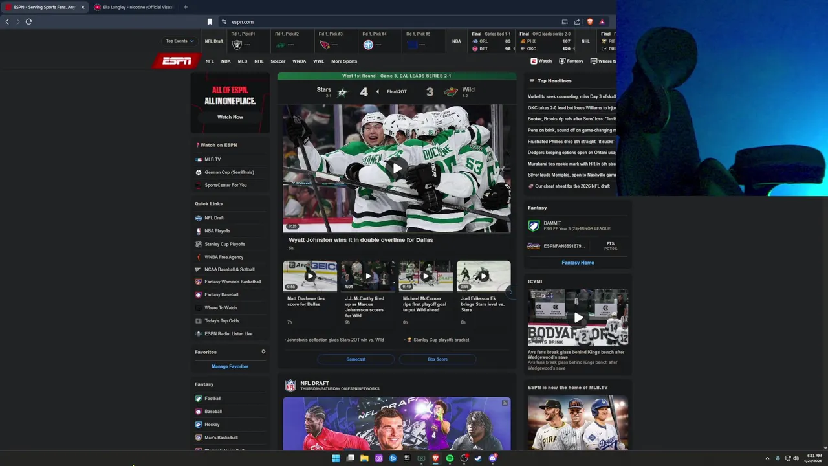Click the NFL Draft quick link icon
Screen dimensions: 828x466
pos(199,218)
